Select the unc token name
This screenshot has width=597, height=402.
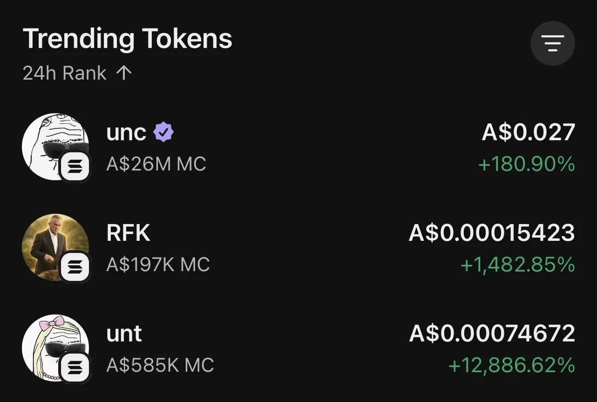click(x=126, y=133)
